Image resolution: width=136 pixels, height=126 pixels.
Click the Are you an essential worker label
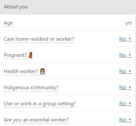tap(36, 120)
